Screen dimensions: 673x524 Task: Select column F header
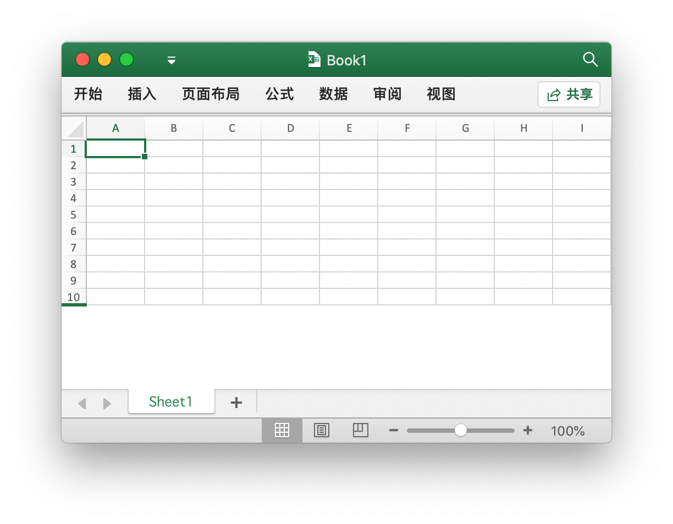[x=407, y=128]
